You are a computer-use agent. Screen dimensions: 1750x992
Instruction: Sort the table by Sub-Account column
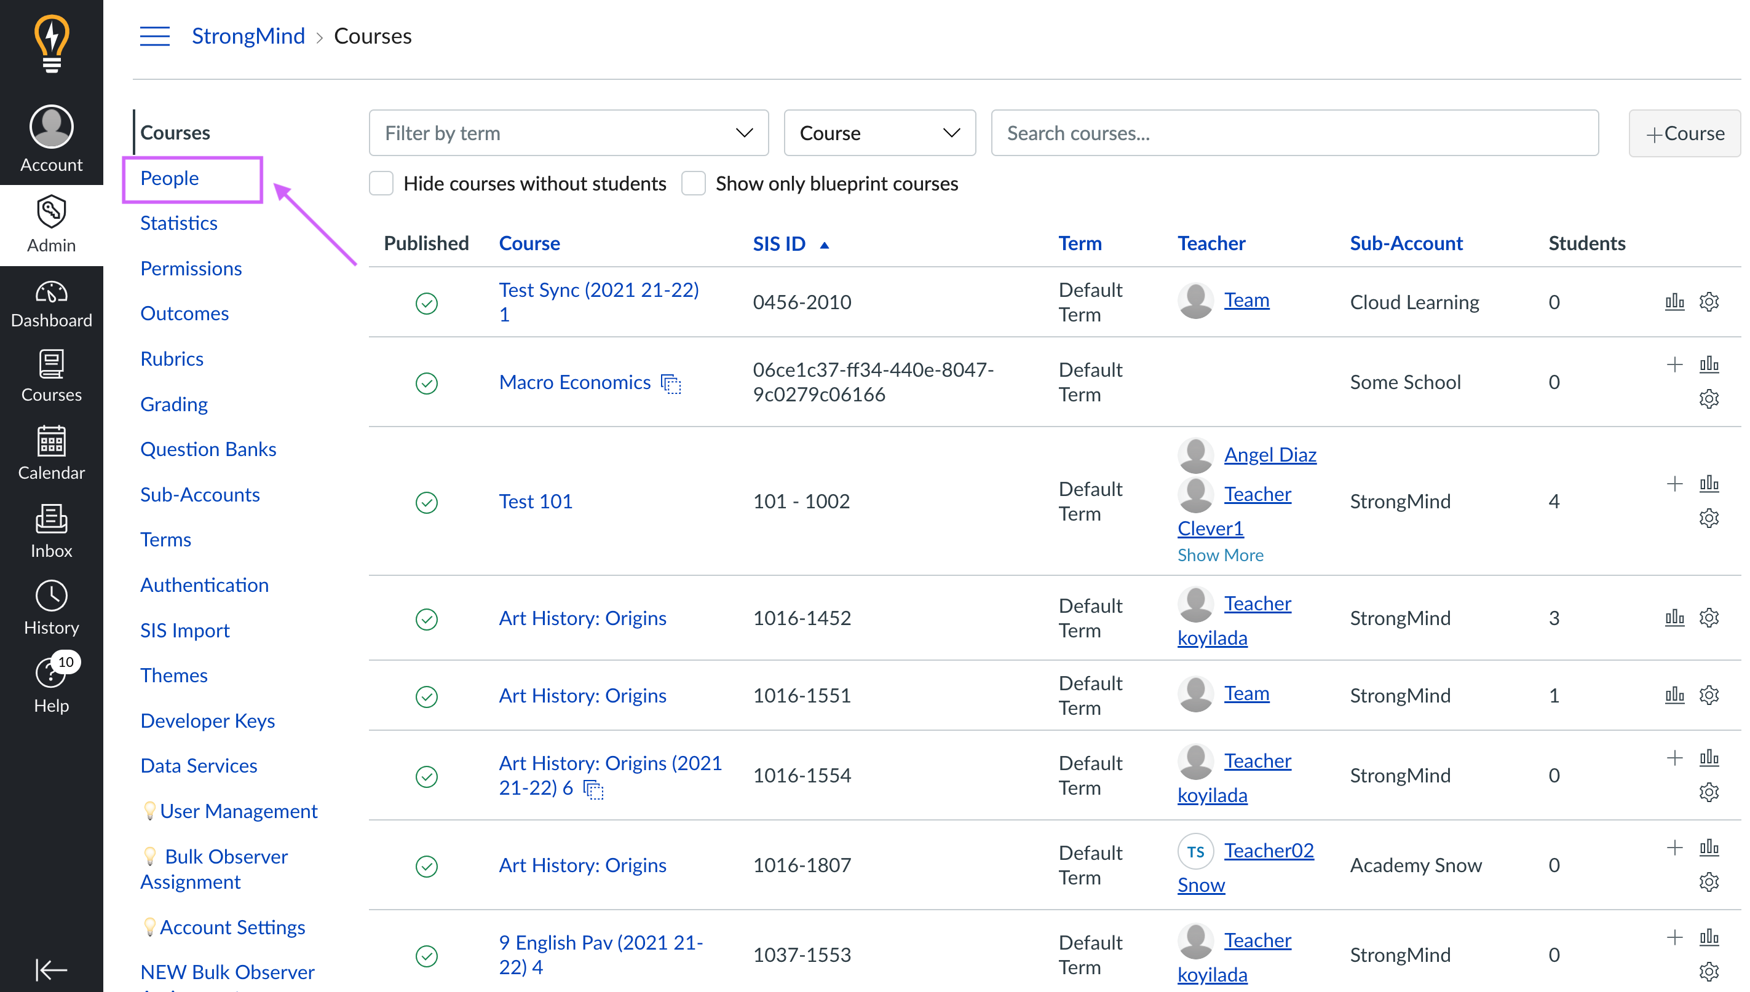point(1406,244)
